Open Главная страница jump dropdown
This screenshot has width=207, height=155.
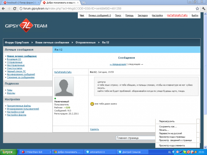pos(135,138)
